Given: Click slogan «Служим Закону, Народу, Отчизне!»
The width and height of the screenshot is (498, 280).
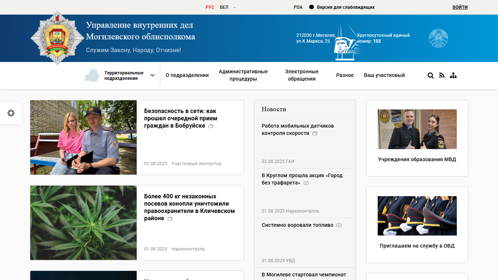Looking at the screenshot, I should (133, 50).
